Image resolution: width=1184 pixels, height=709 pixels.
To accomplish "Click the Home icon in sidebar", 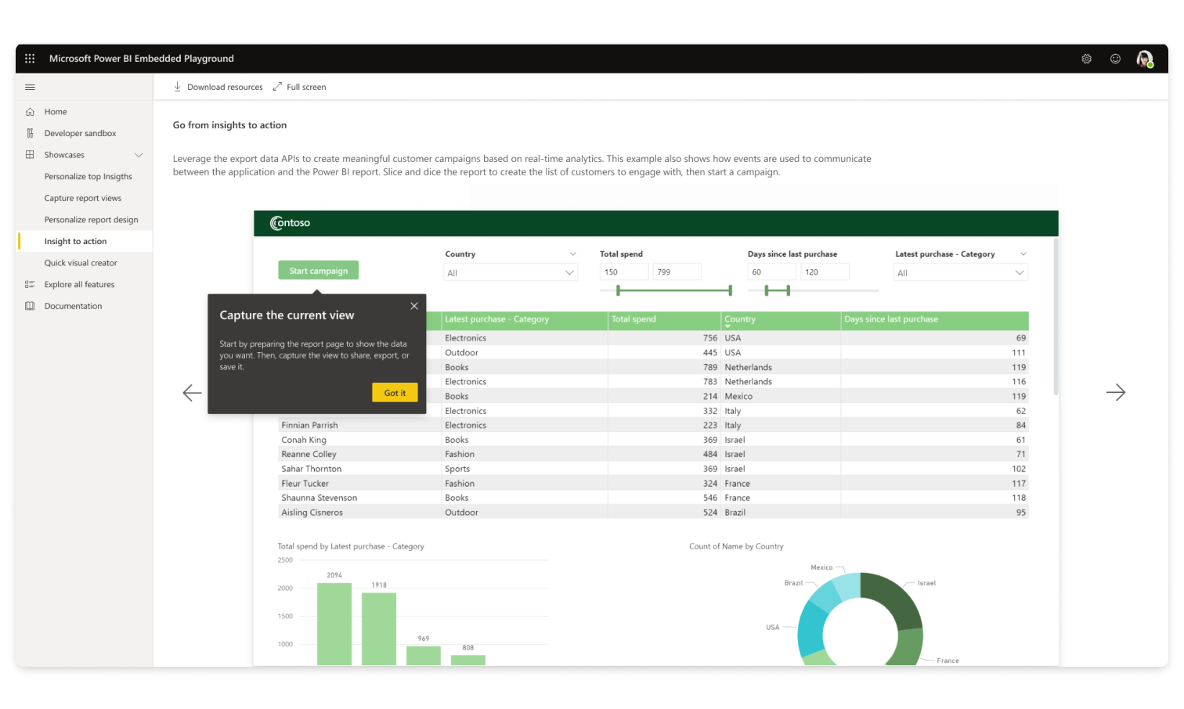I will tap(30, 112).
